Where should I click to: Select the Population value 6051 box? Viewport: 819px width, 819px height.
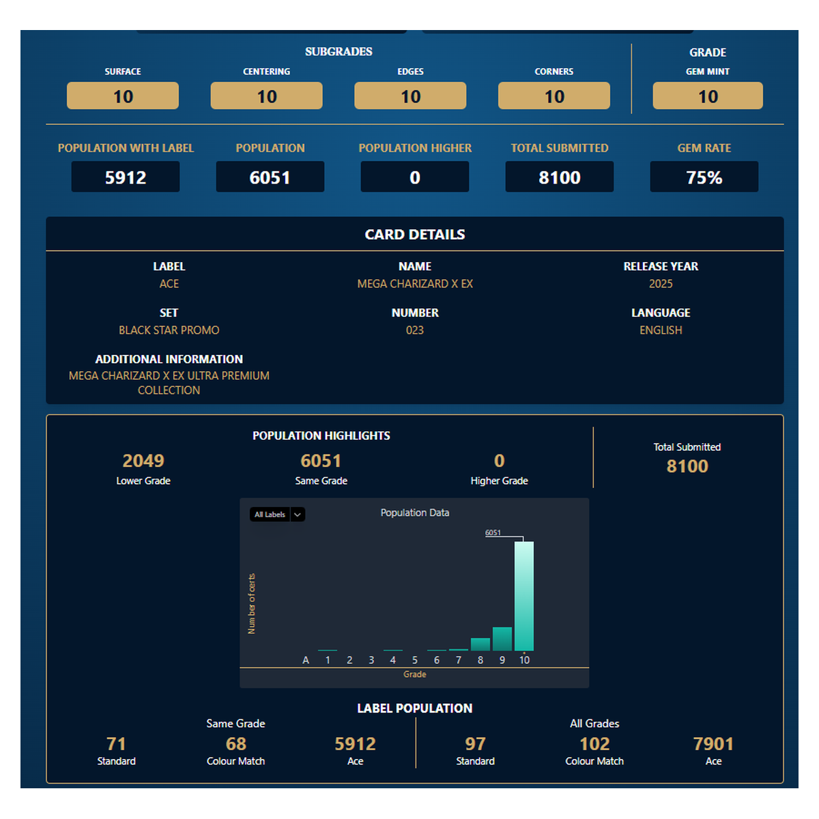270,177
